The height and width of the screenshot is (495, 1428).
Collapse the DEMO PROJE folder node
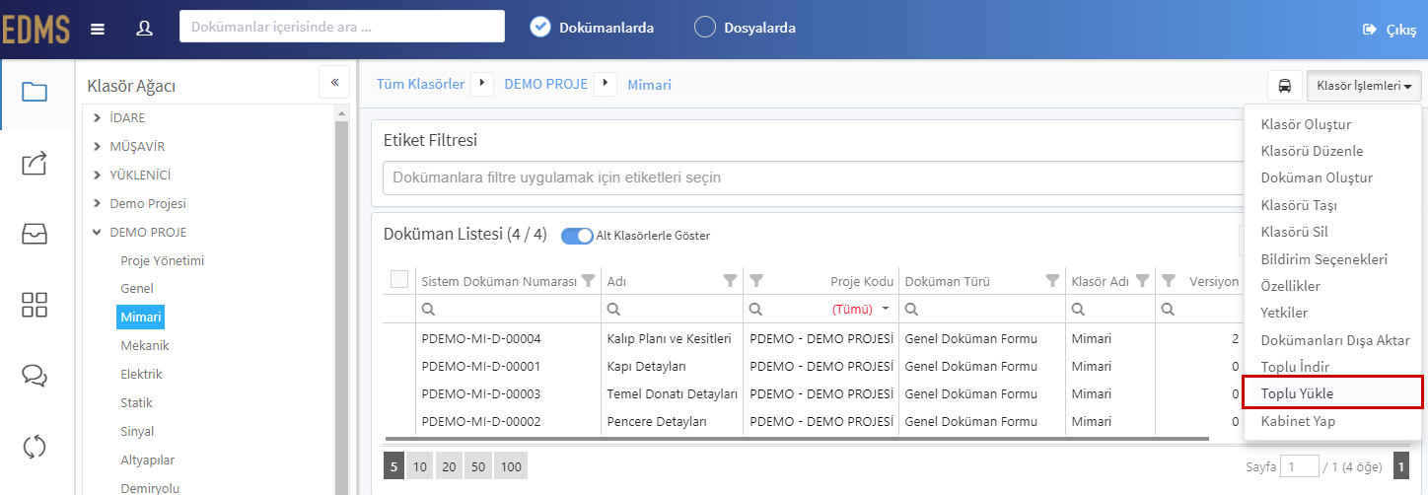(x=97, y=233)
